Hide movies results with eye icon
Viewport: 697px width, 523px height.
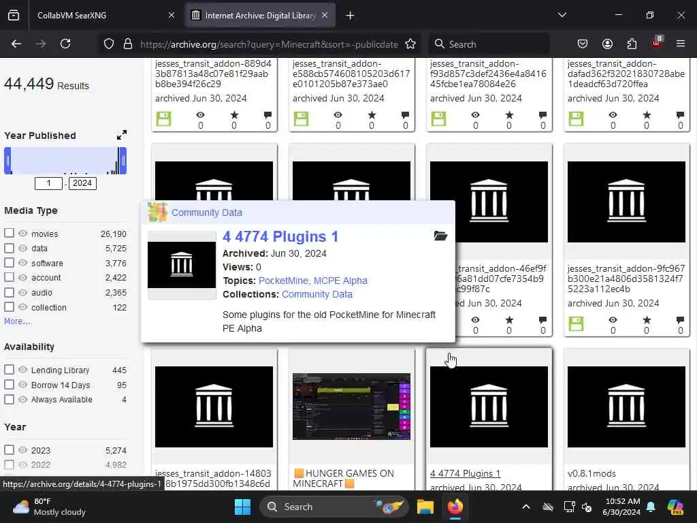pyautogui.click(x=22, y=234)
